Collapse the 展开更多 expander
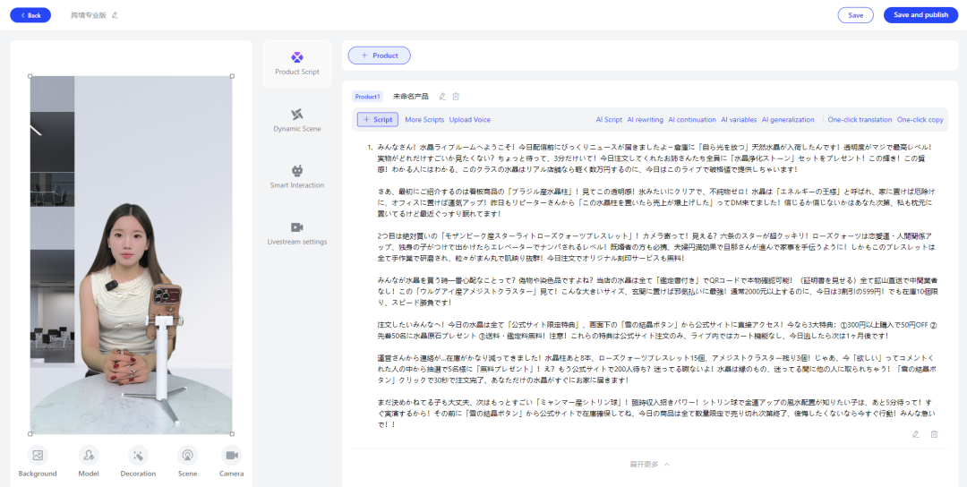This screenshot has height=487, width=967. click(649, 464)
